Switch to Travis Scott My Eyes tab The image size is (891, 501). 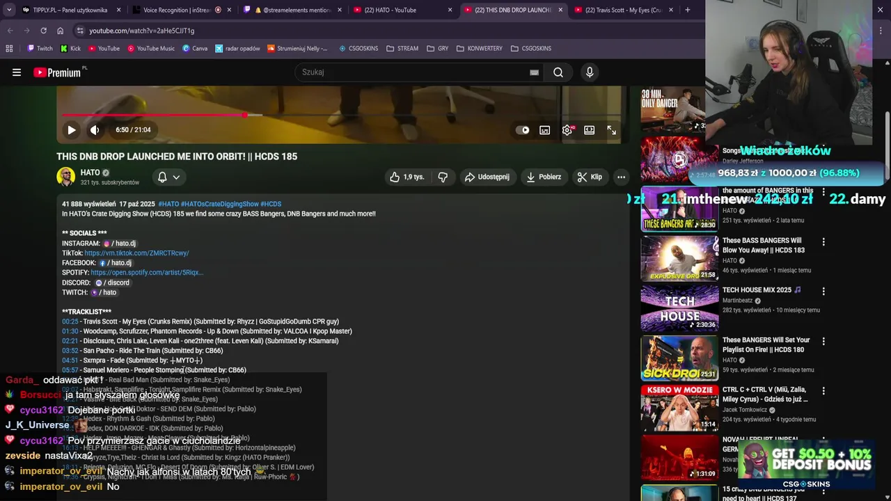click(623, 10)
